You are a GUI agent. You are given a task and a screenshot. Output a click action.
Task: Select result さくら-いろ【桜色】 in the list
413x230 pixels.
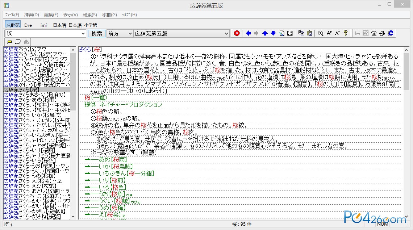37,161
